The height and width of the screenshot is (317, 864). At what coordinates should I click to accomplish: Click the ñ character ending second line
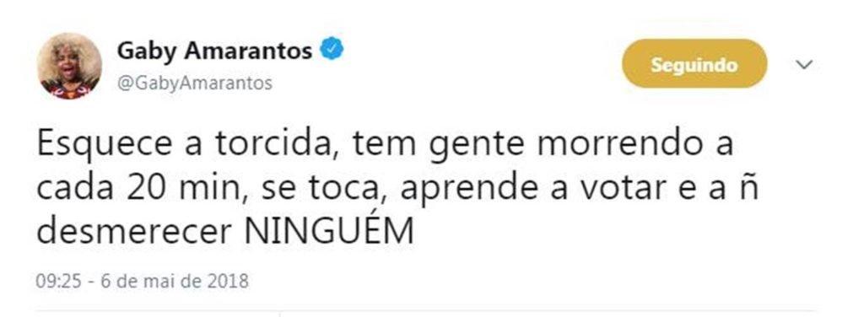tap(749, 188)
